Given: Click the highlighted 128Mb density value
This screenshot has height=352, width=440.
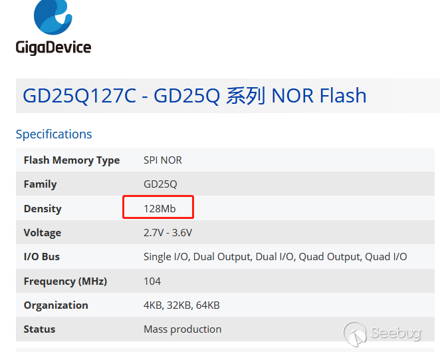Looking at the screenshot, I should pyautogui.click(x=160, y=208).
